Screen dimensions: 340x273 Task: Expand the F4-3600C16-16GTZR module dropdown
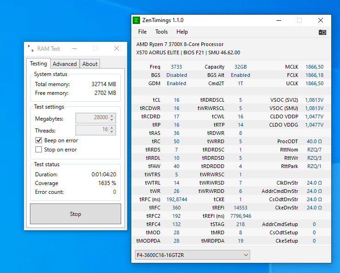pyautogui.click(x=192, y=255)
